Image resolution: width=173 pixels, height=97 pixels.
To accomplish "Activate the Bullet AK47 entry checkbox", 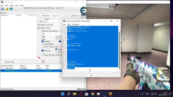I will point(2,68).
